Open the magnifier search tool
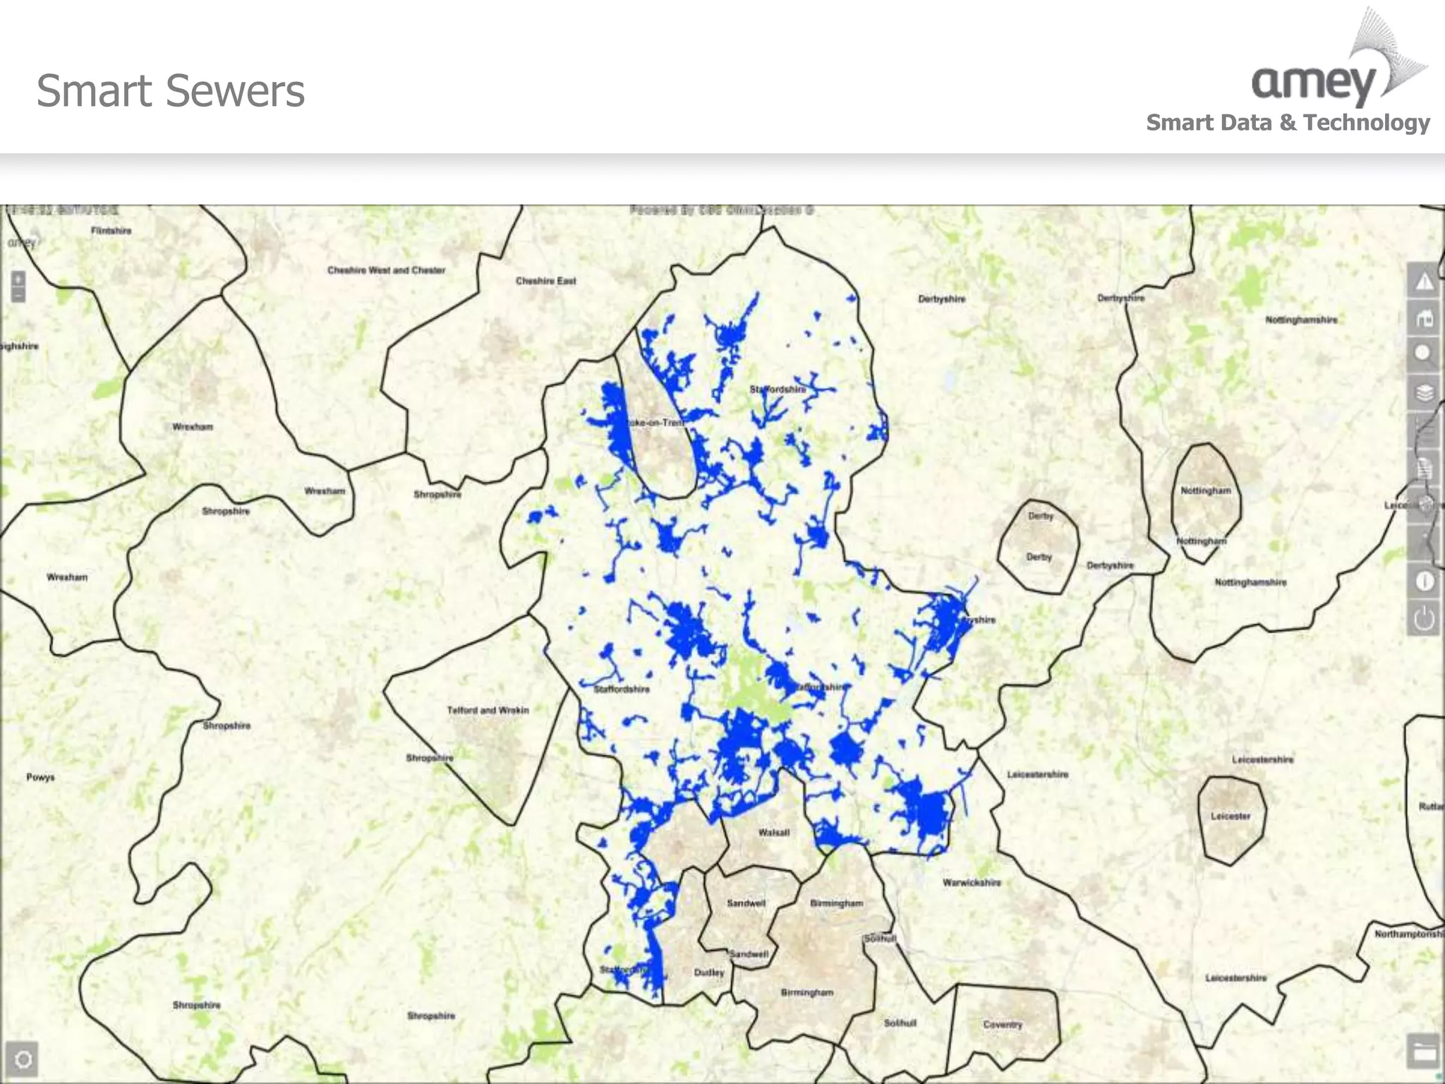This screenshot has width=1445, height=1084. tap(1424, 355)
